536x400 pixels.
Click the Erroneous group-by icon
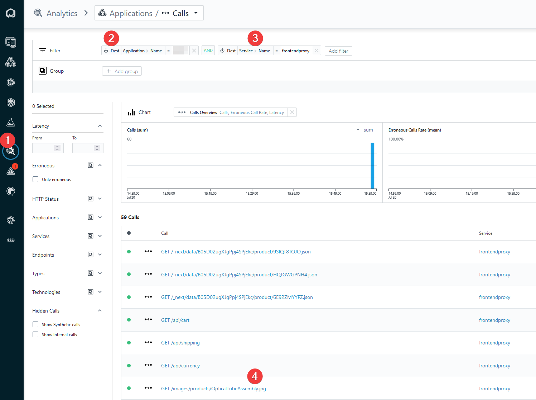91,165
